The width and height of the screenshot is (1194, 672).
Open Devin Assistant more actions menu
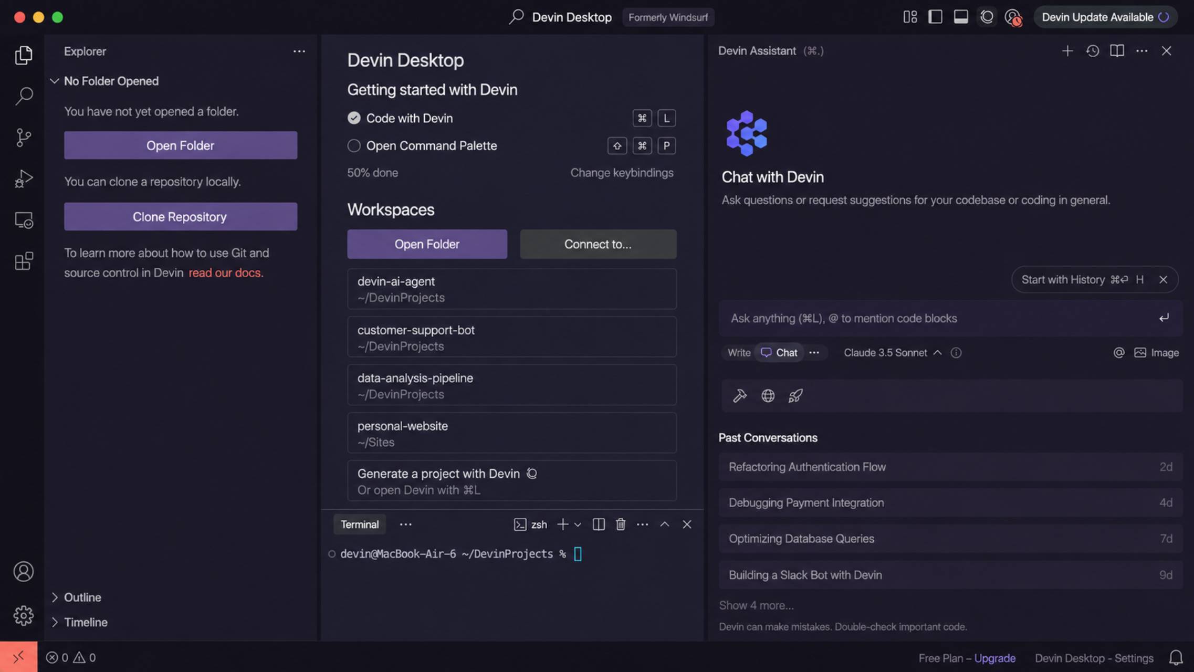pyautogui.click(x=1141, y=51)
